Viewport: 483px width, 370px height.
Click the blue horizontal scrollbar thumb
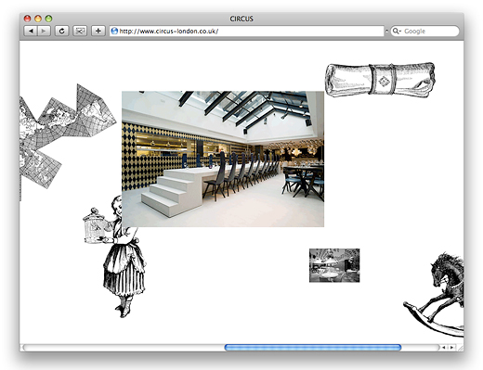coord(313,348)
